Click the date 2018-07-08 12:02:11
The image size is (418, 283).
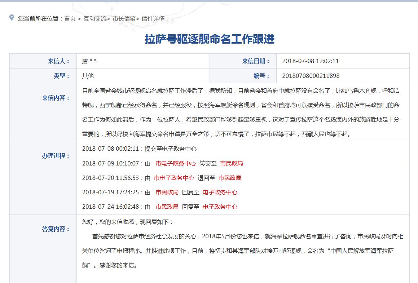click(310, 61)
